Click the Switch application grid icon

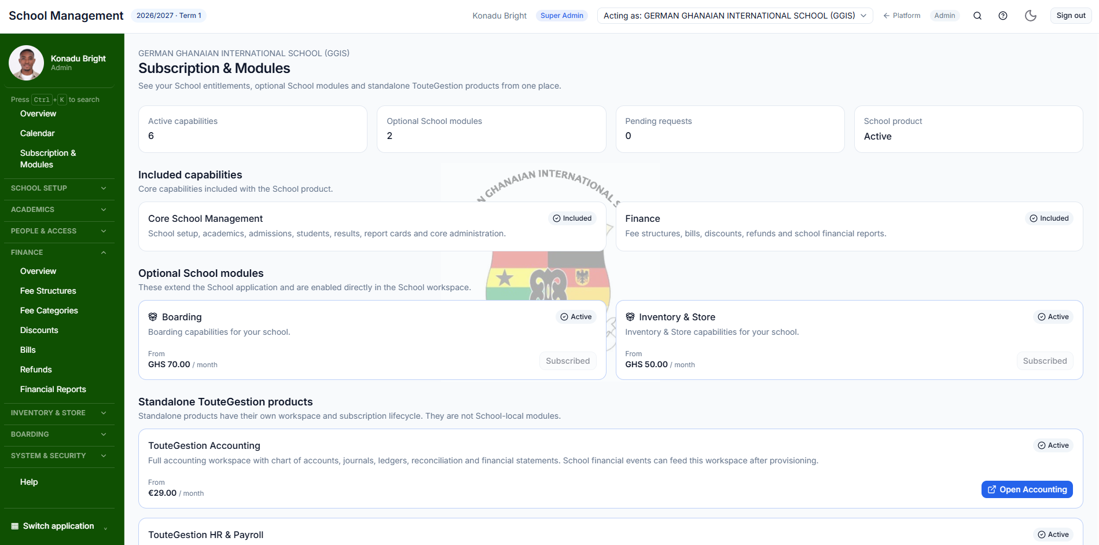point(14,526)
